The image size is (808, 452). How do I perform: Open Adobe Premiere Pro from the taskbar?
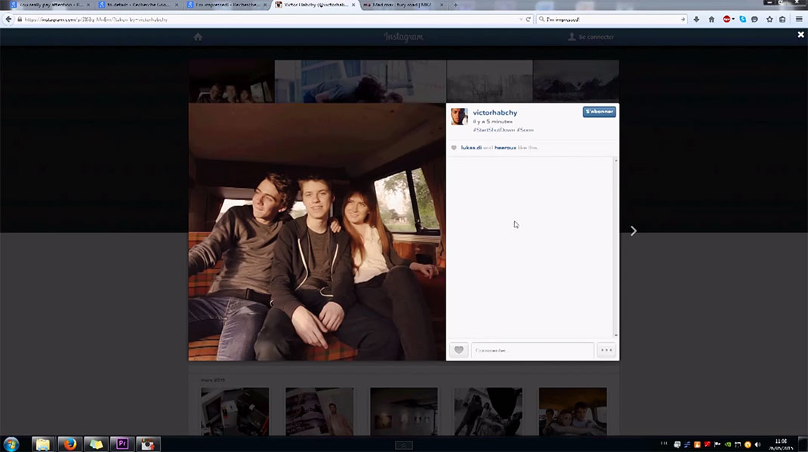[122, 444]
